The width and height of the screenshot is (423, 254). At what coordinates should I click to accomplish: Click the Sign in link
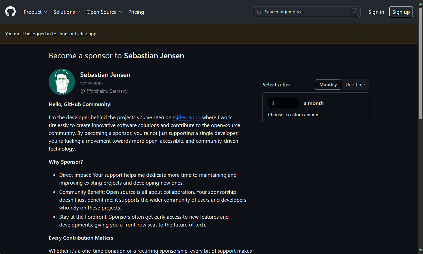376,12
